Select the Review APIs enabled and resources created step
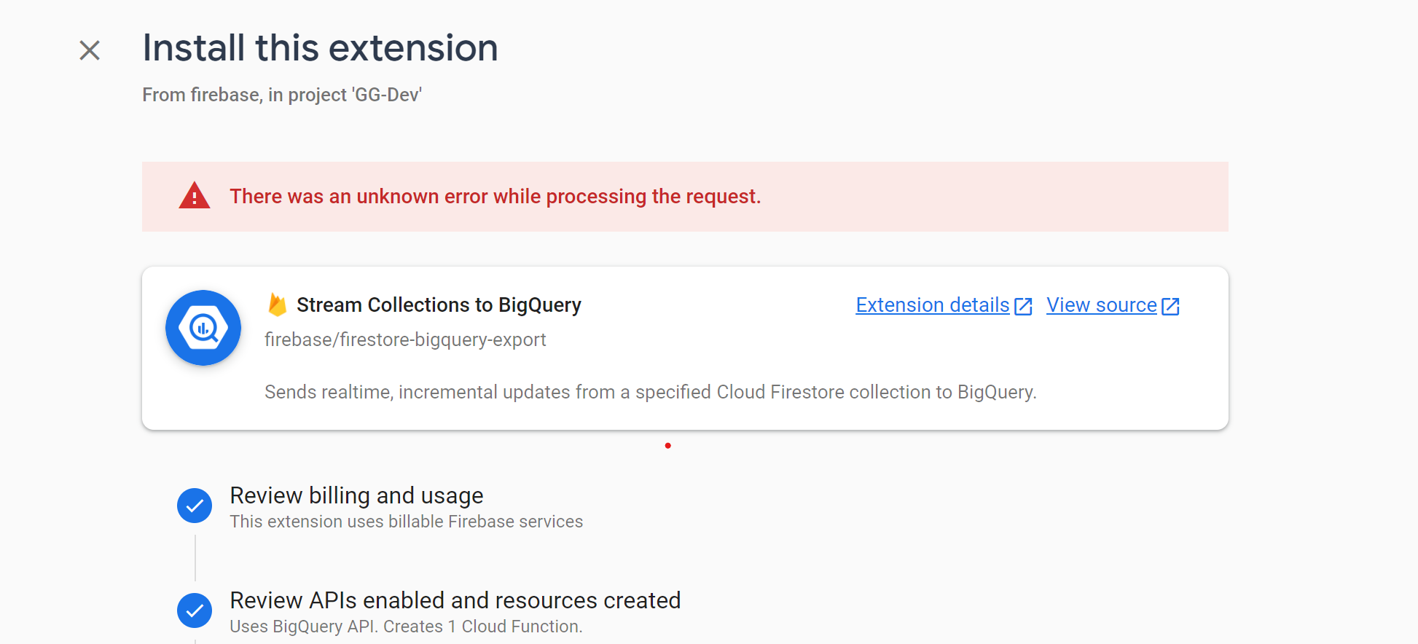The height and width of the screenshot is (644, 1418). pyautogui.click(x=455, y=600)
